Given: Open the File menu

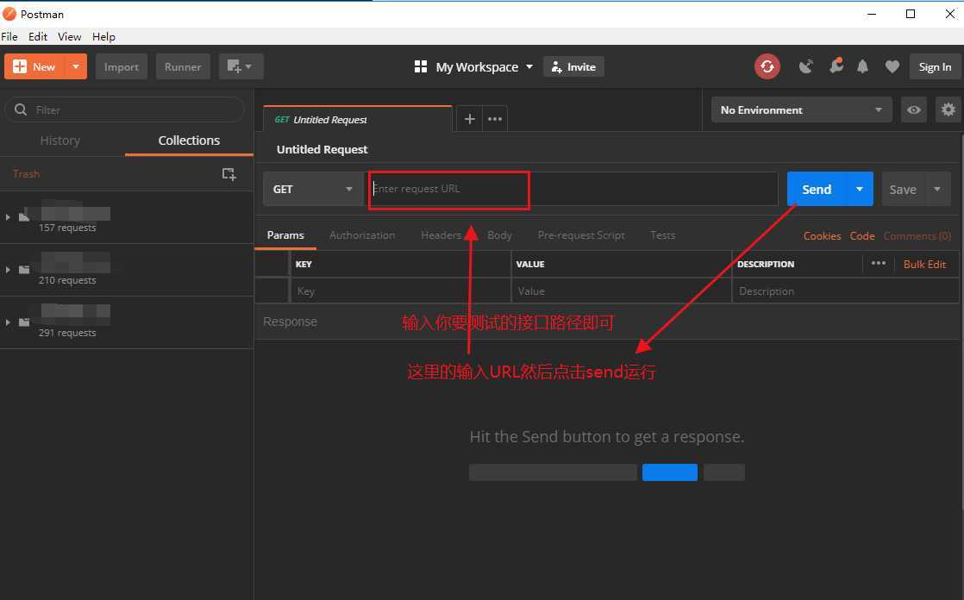Looking at the screenshot, I should [9, 36].
